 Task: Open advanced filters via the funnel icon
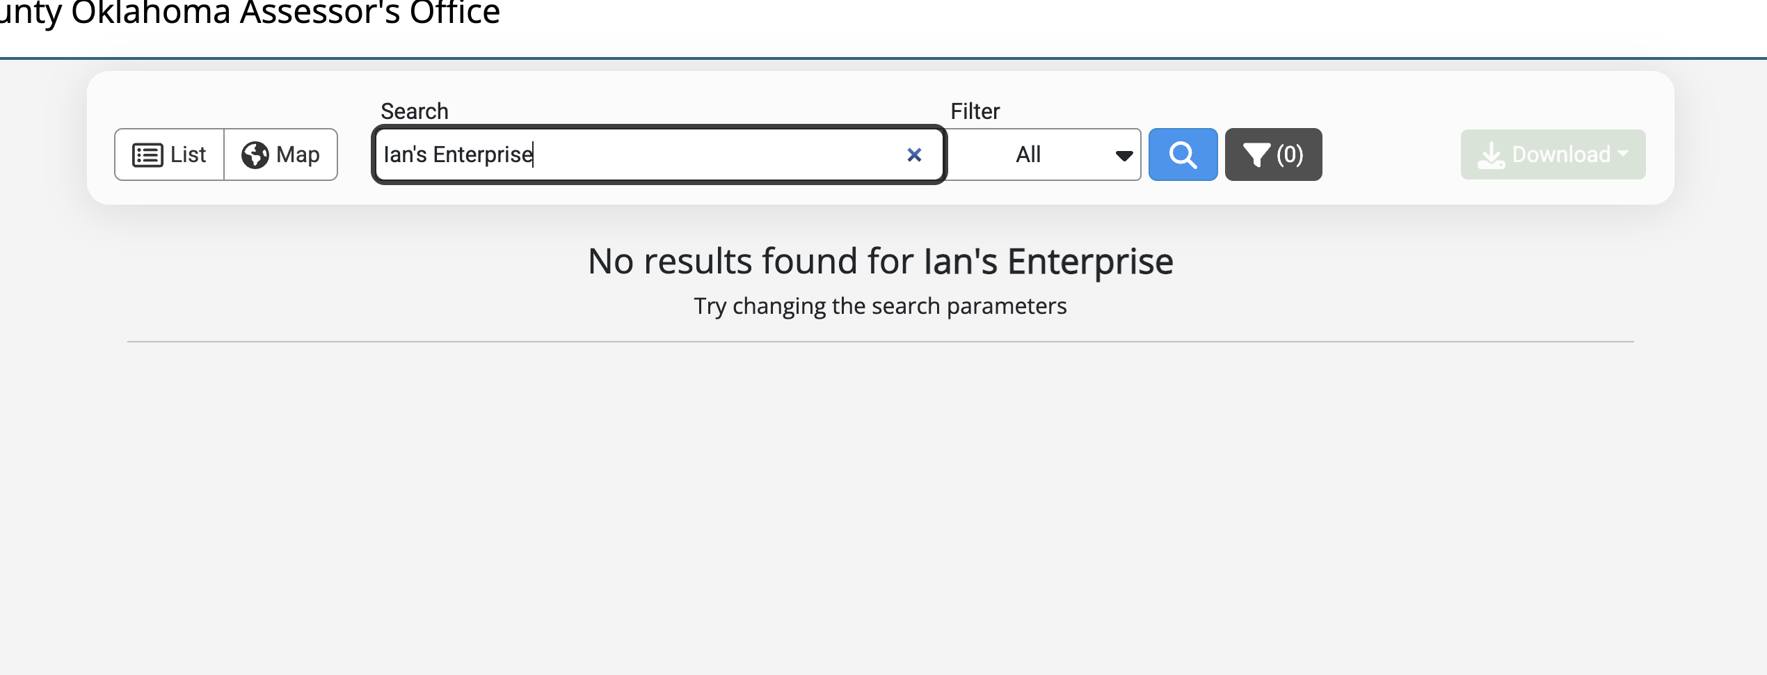tap(1256, 154)
